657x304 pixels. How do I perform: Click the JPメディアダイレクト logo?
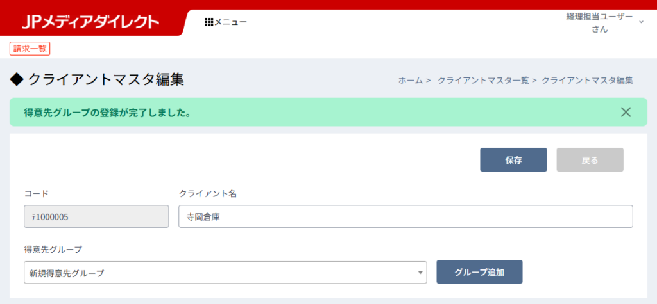(90, 22)
